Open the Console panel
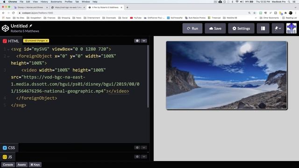 coord(8,165)
